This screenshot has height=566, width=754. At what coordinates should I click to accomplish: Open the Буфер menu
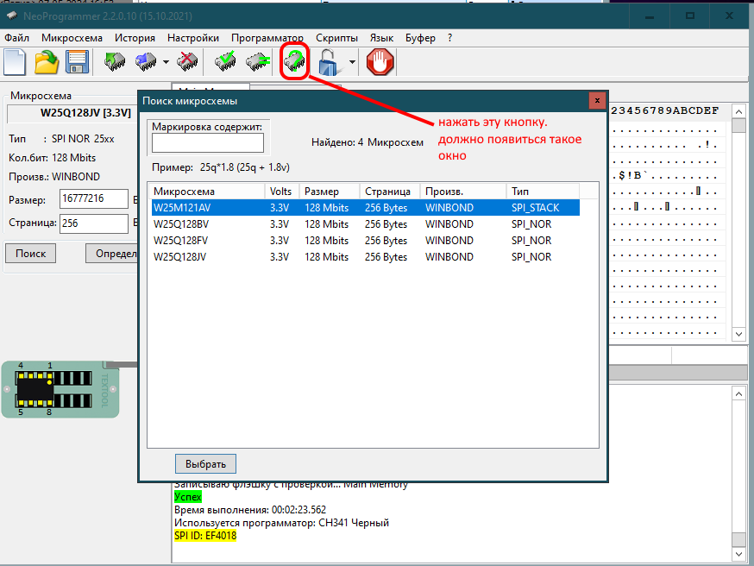pos(420,38)
